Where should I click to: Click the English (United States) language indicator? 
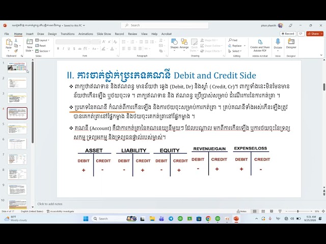pyautogui.click(x=32, y=211)
